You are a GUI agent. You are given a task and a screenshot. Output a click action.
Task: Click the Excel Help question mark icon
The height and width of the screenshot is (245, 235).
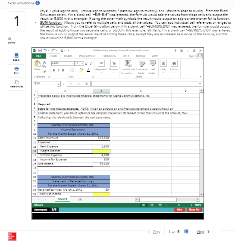point(175,50)
